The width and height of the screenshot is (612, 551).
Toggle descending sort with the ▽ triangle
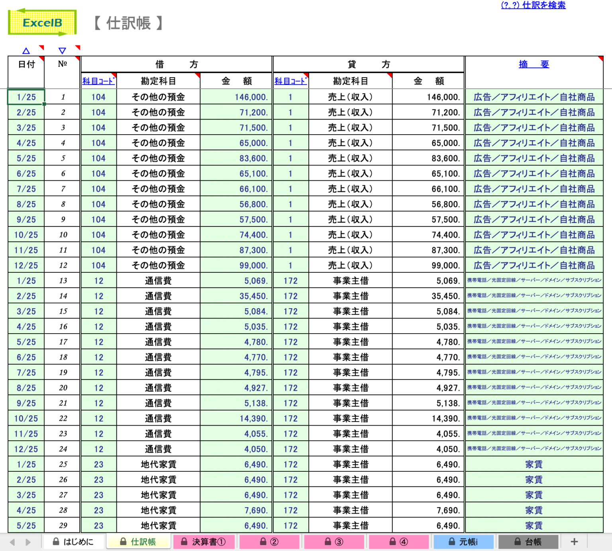pos(62,51)
